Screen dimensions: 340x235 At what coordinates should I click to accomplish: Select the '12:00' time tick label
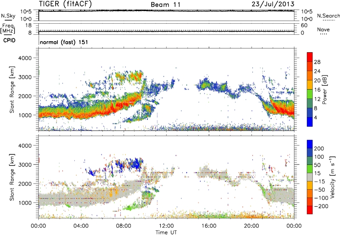pyautogui.click(x=166, y=226)
